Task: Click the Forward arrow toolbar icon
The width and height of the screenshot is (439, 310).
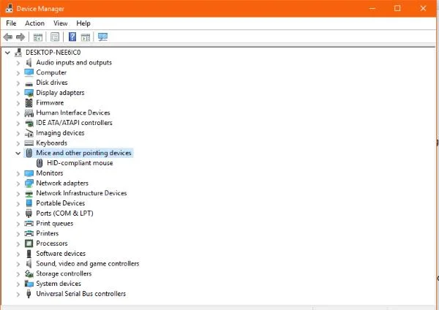Action: (20, 37)
